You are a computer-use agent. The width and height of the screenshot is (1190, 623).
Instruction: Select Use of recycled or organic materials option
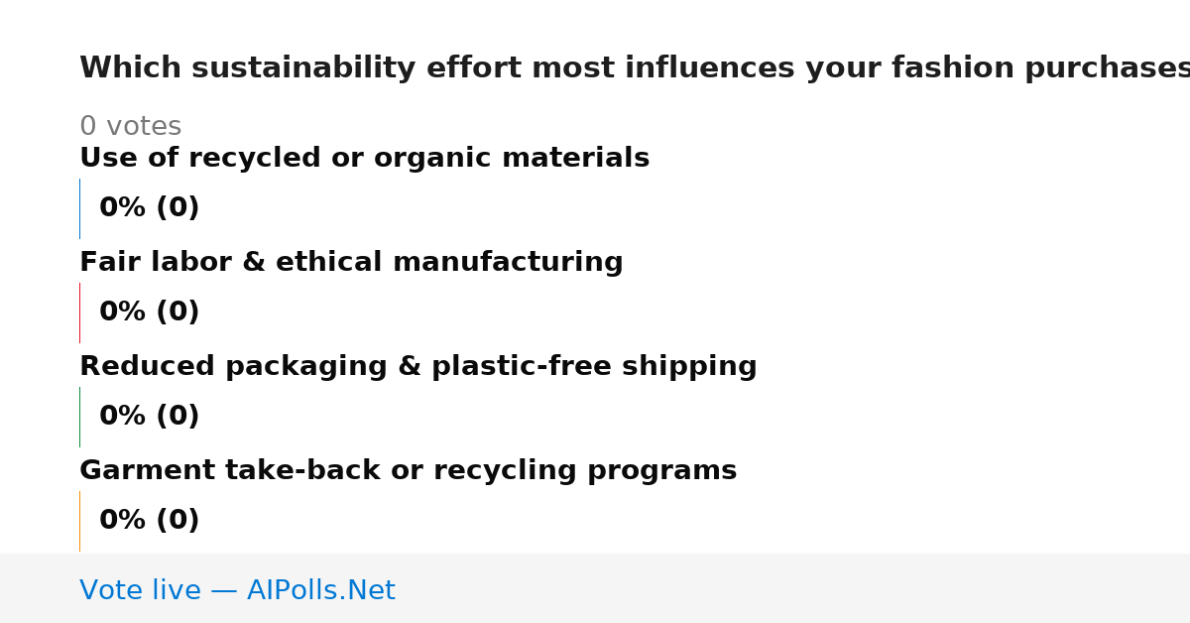click(364, 159)
